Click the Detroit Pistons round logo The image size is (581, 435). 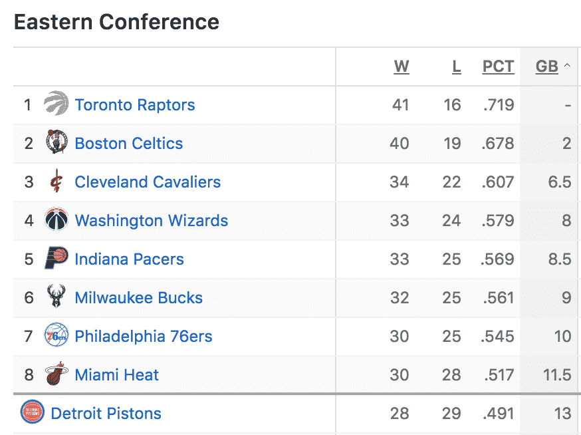[32, 412]
